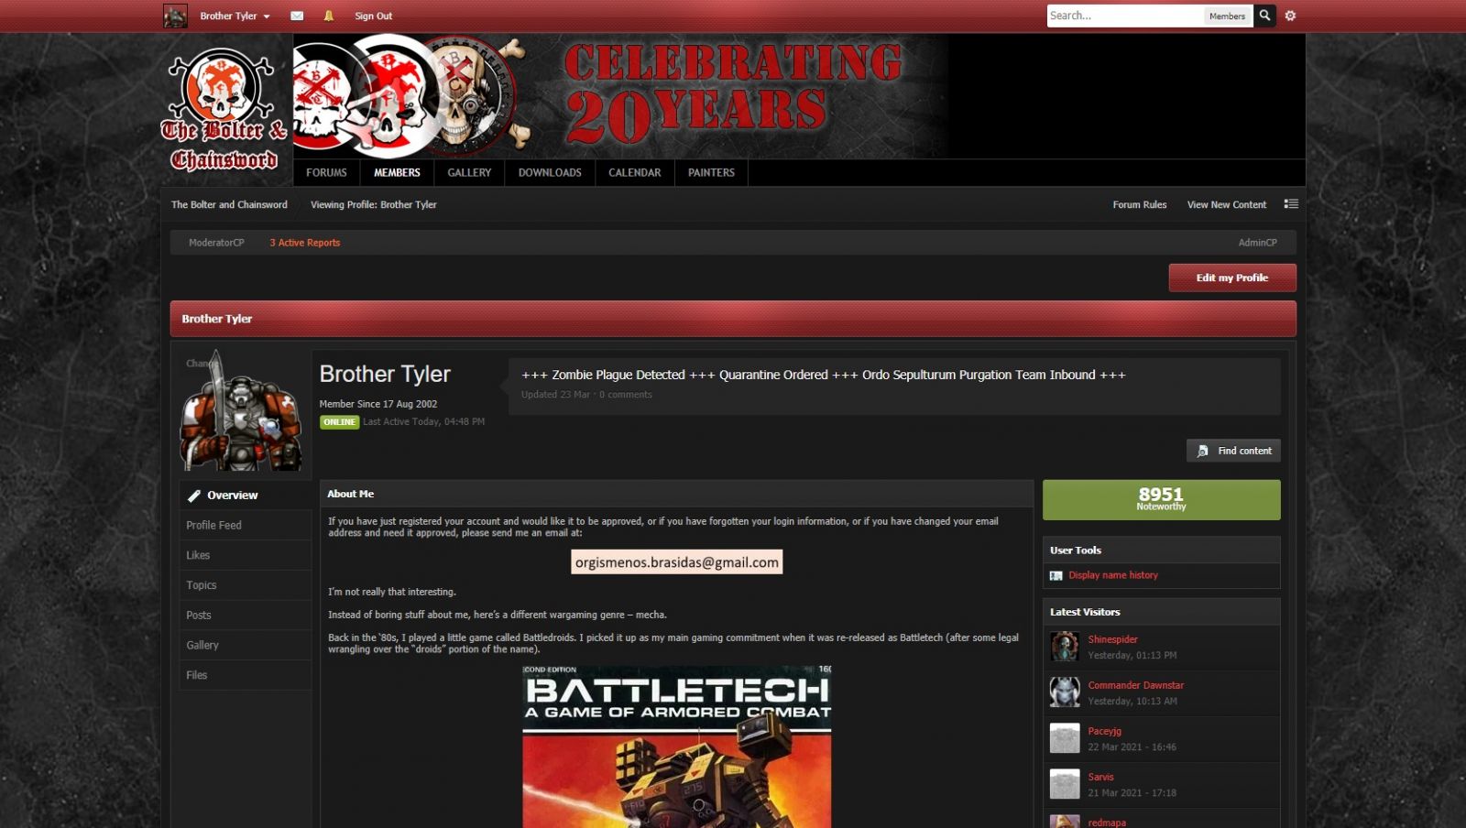Screen dimensions: 1466x828
Task: Open the notifications bell icon
Action: click(329, 16)
